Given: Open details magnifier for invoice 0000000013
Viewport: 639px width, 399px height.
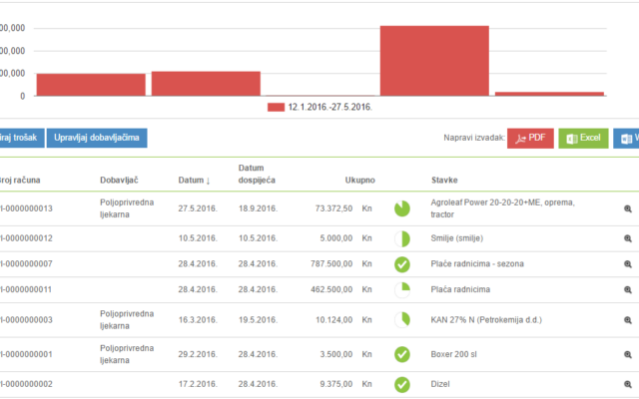Looking at the screenshot, I should coord(628,208).
